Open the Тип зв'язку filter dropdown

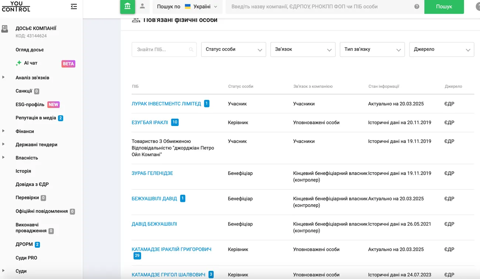click(372, 49)
